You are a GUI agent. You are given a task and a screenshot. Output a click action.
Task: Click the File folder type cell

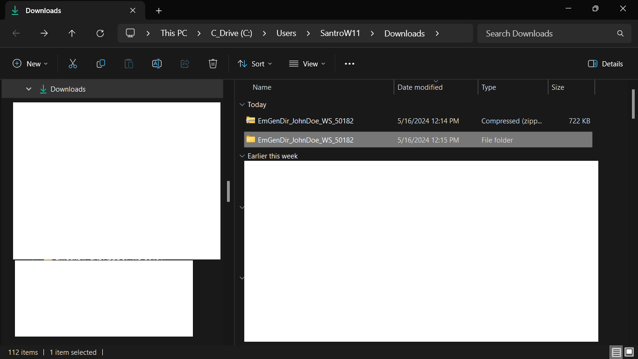click(x=497, y=140)
